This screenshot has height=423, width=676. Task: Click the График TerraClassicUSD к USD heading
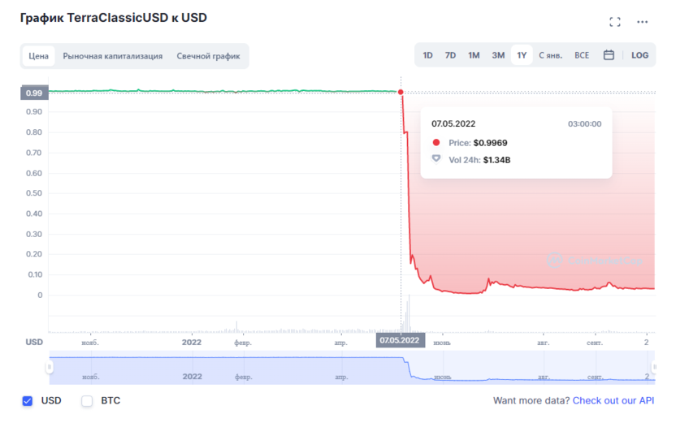tap(114, 18)
